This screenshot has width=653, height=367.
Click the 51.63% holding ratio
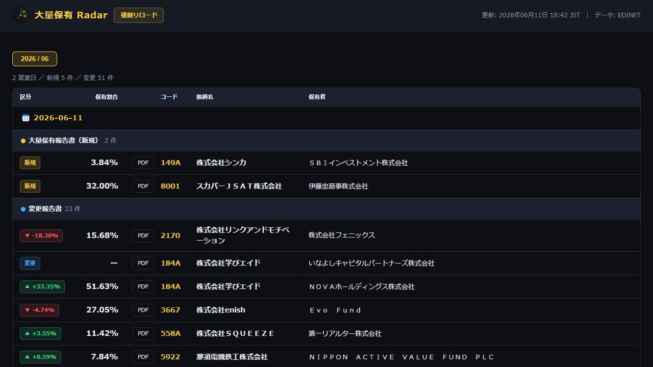click(102, 286)
